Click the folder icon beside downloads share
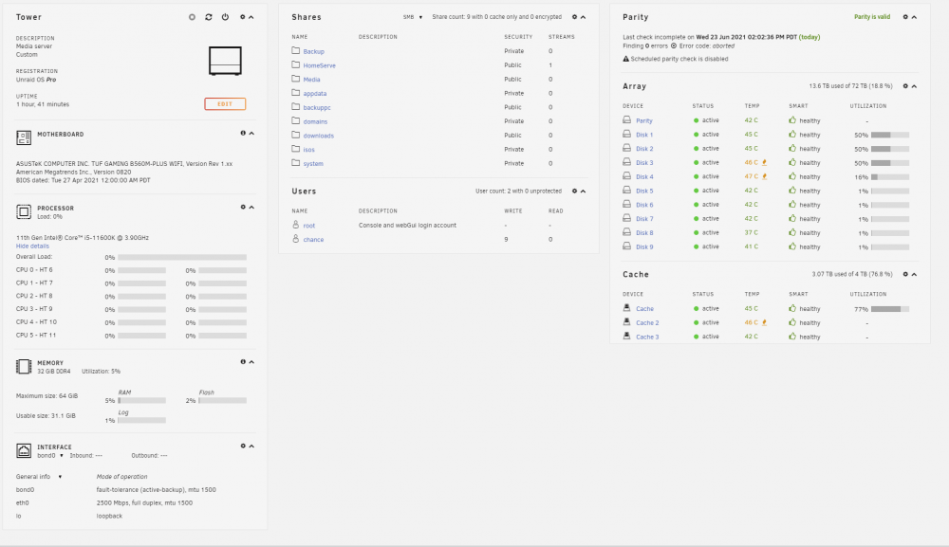Screen dimensions: 949x547 [295, 135]
